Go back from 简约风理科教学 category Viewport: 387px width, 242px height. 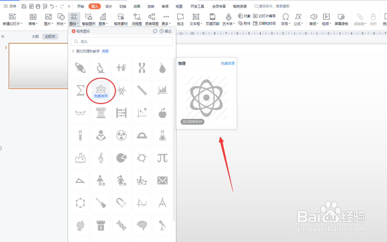tap(73, 51)
